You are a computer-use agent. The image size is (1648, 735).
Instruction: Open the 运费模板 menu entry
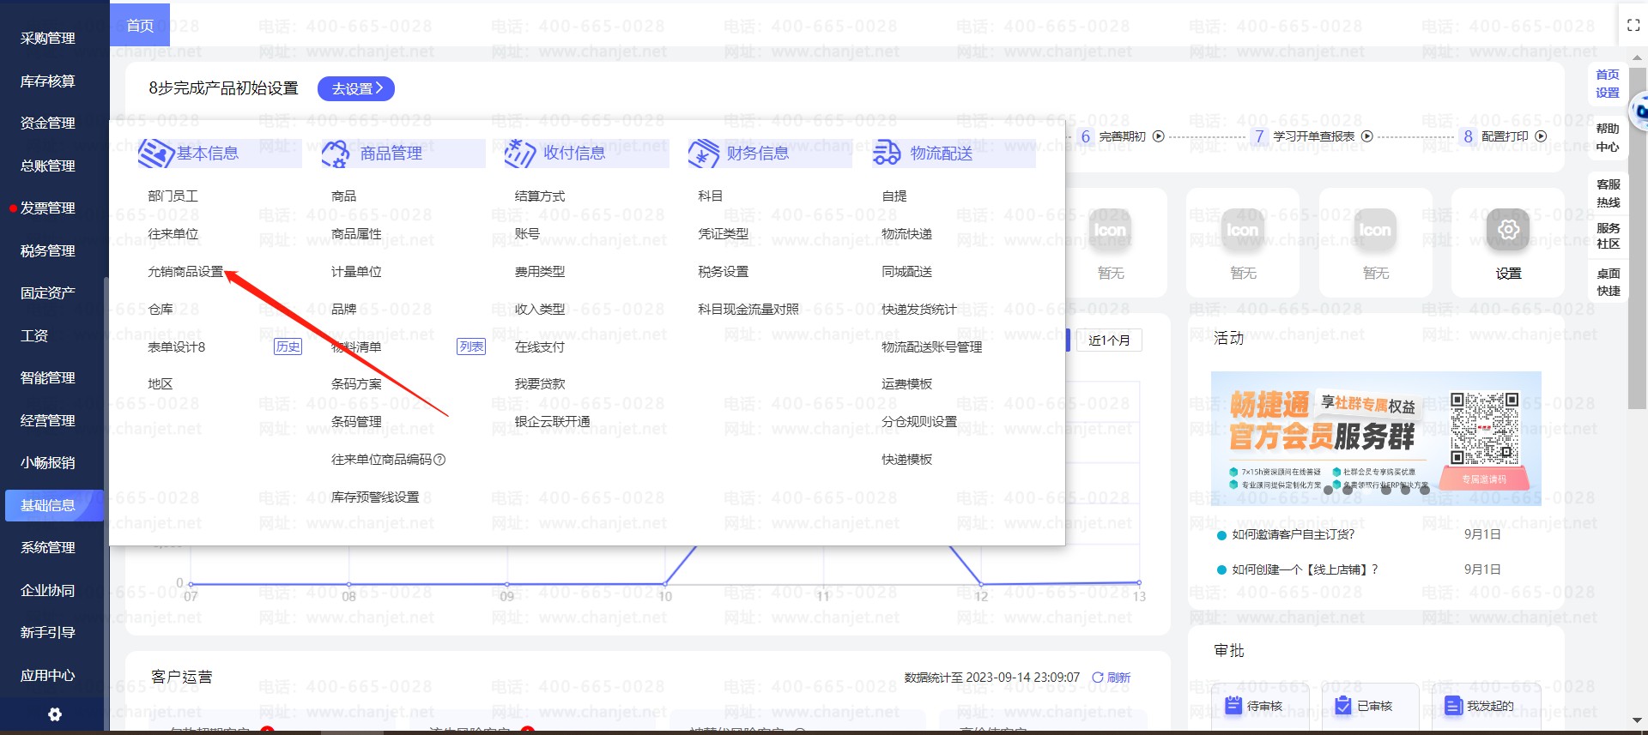click(x=906, y=384)
